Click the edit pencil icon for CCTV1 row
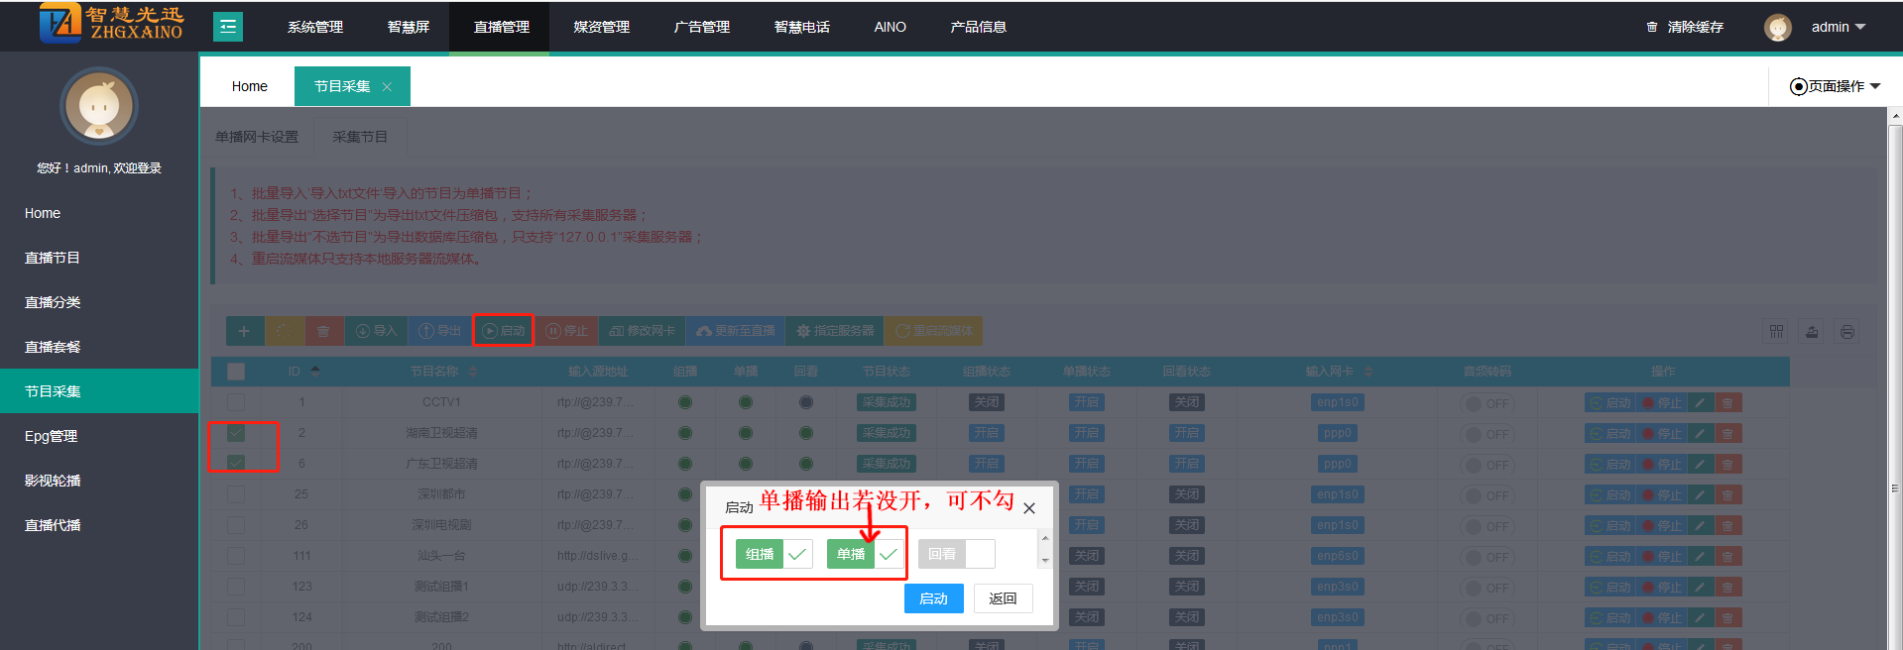Screen dimensions: 1903x650 click(x=1700, y=403)
